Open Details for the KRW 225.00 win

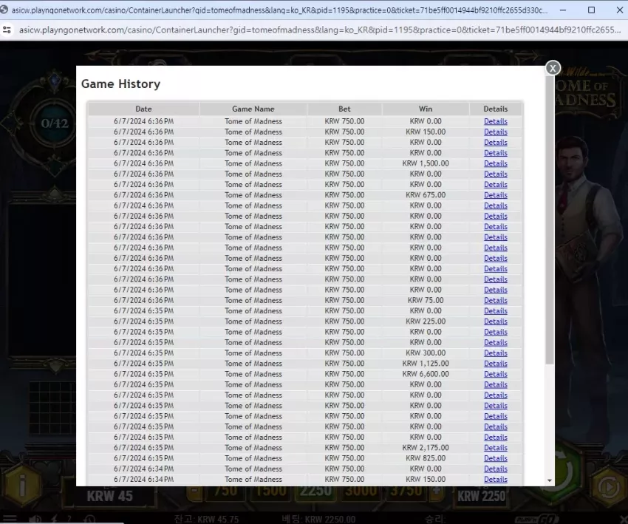496,321
